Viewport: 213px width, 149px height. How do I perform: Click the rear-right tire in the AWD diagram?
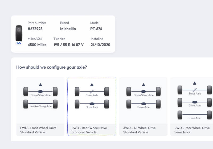point(158,104)
